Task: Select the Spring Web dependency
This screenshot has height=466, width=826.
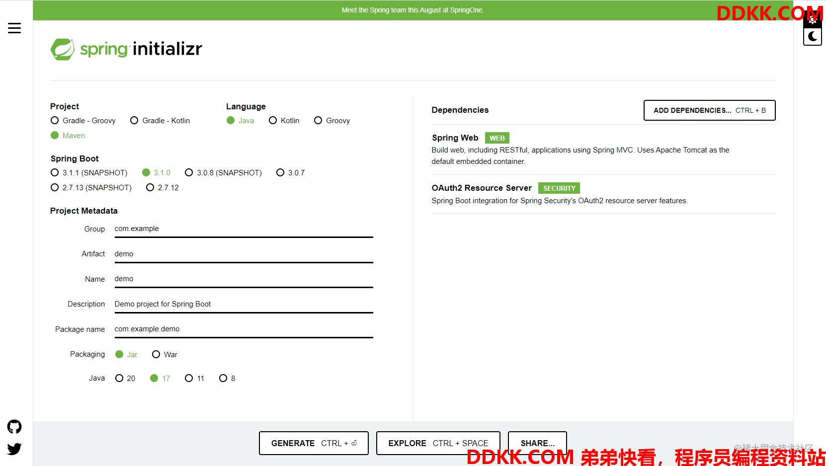Action: 603,150
